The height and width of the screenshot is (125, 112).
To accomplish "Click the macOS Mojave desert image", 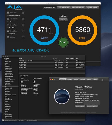I will pos(62,96).
